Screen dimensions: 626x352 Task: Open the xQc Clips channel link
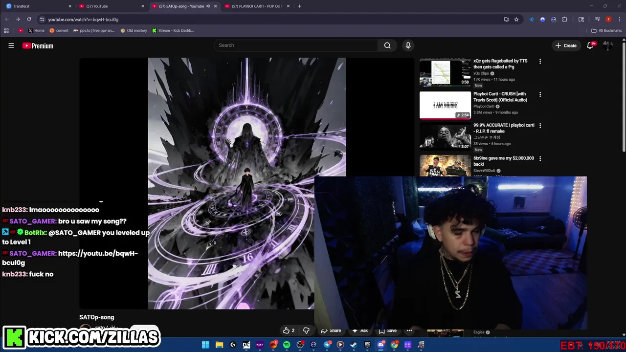point(481,73)
